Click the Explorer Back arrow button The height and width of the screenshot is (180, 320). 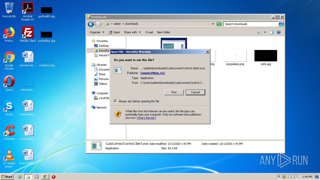pyautogui.click(x=91, y=24)
